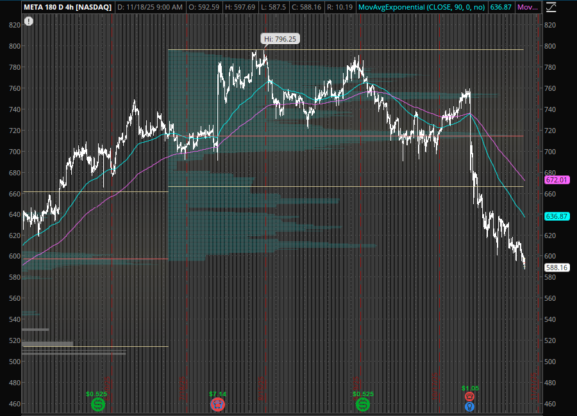Click the blue lightbulb event icon
Viewport: 577px width, 416px height.
coord(469,407)
